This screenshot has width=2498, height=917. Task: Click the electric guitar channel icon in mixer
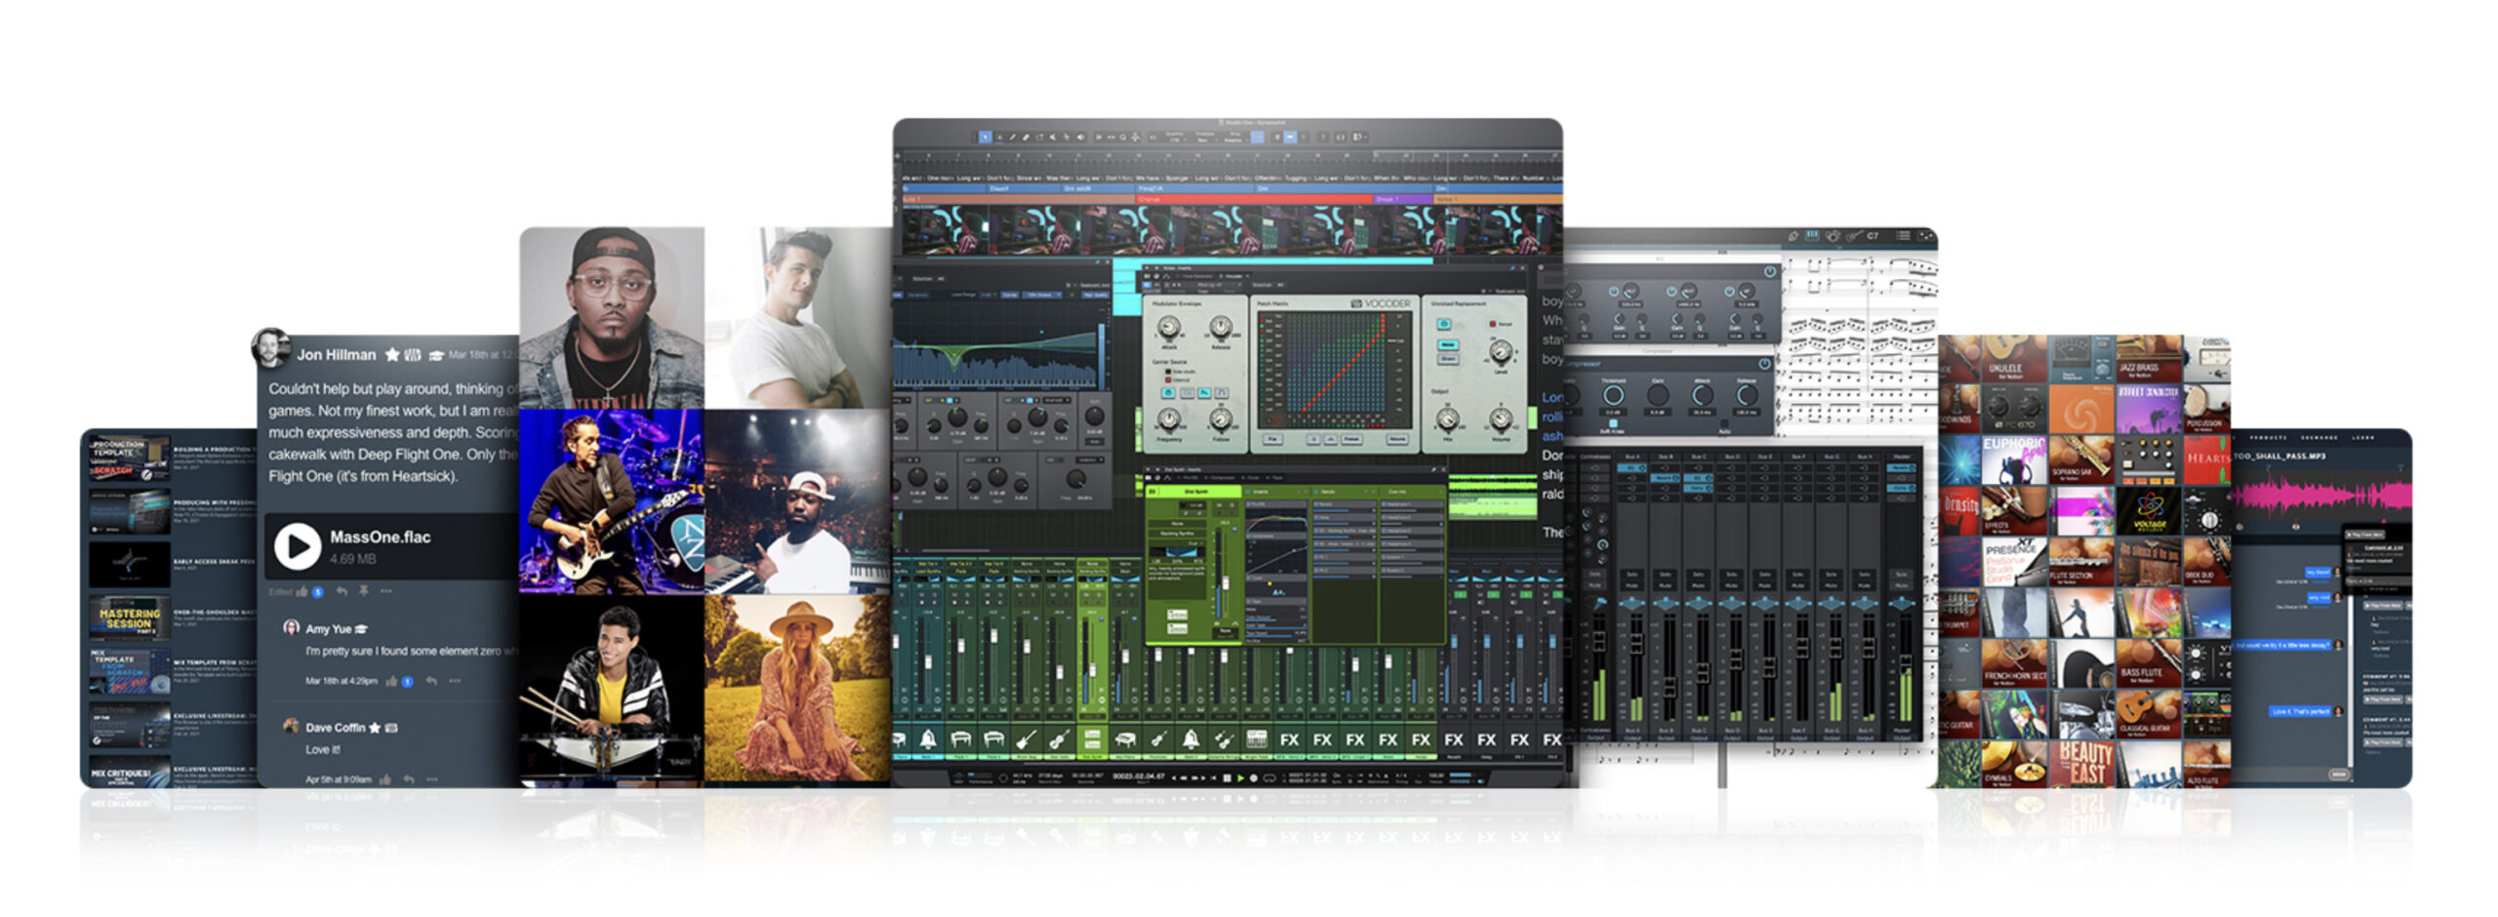[x=1027, y=739]
